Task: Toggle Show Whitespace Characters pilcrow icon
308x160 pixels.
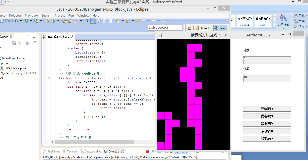Action: click(110, 21)
